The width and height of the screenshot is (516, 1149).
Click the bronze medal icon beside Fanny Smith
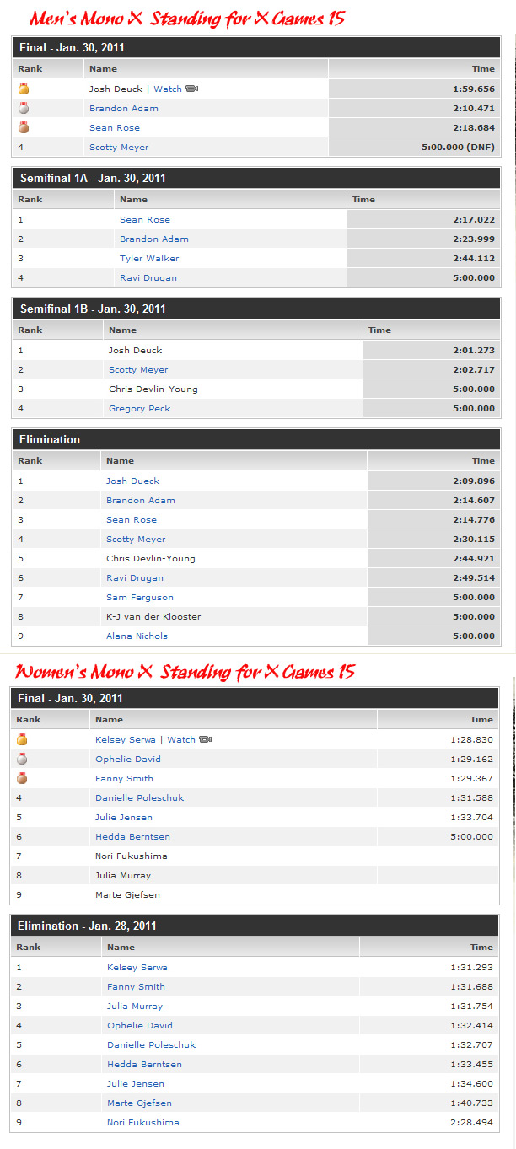23,778
